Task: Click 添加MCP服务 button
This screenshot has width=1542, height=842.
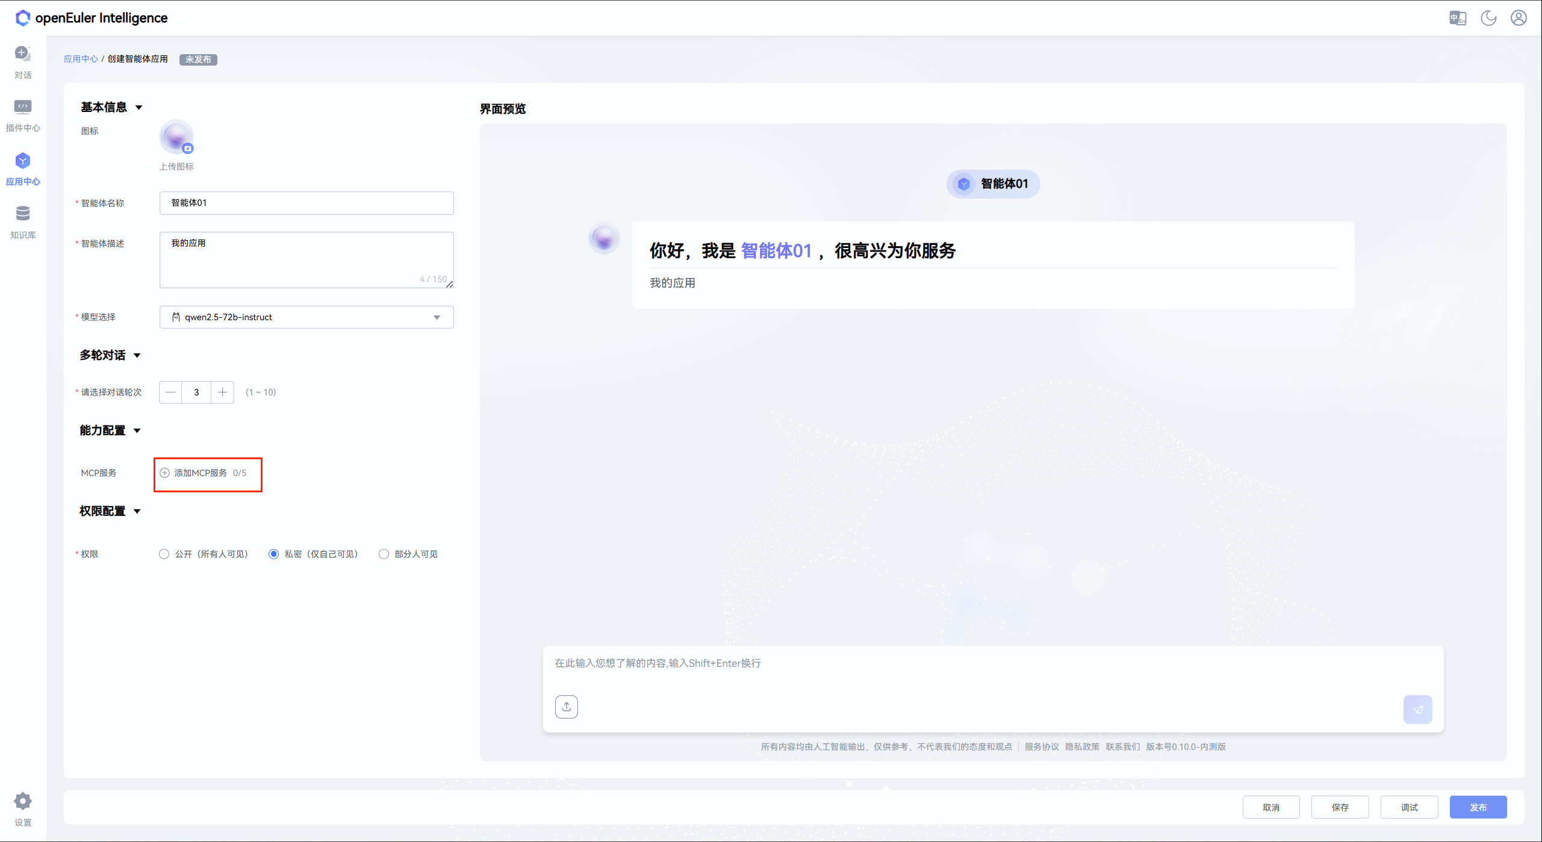Action: point(200,473)
